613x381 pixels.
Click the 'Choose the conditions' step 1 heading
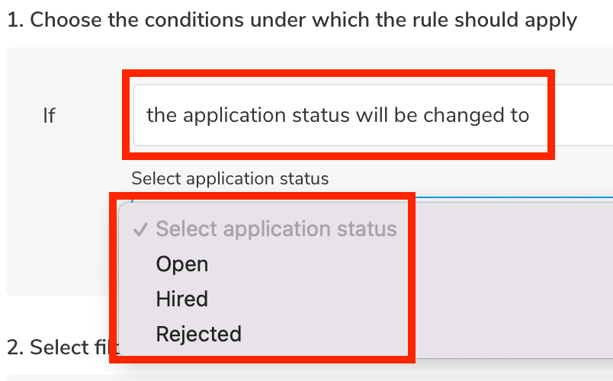pyautogui.click(x=291, y=20)
